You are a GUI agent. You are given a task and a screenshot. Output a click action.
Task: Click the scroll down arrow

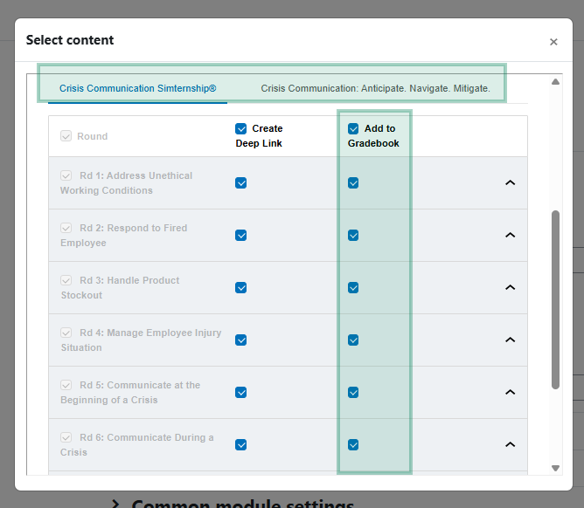click(x=555, y=468)
